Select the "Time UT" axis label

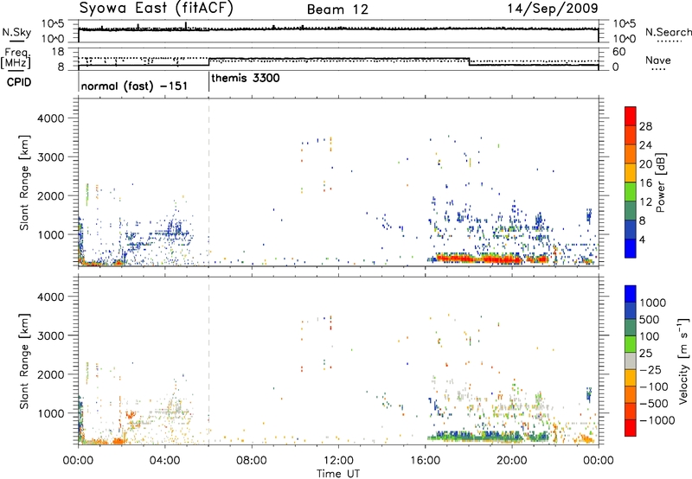pos(338,474)
